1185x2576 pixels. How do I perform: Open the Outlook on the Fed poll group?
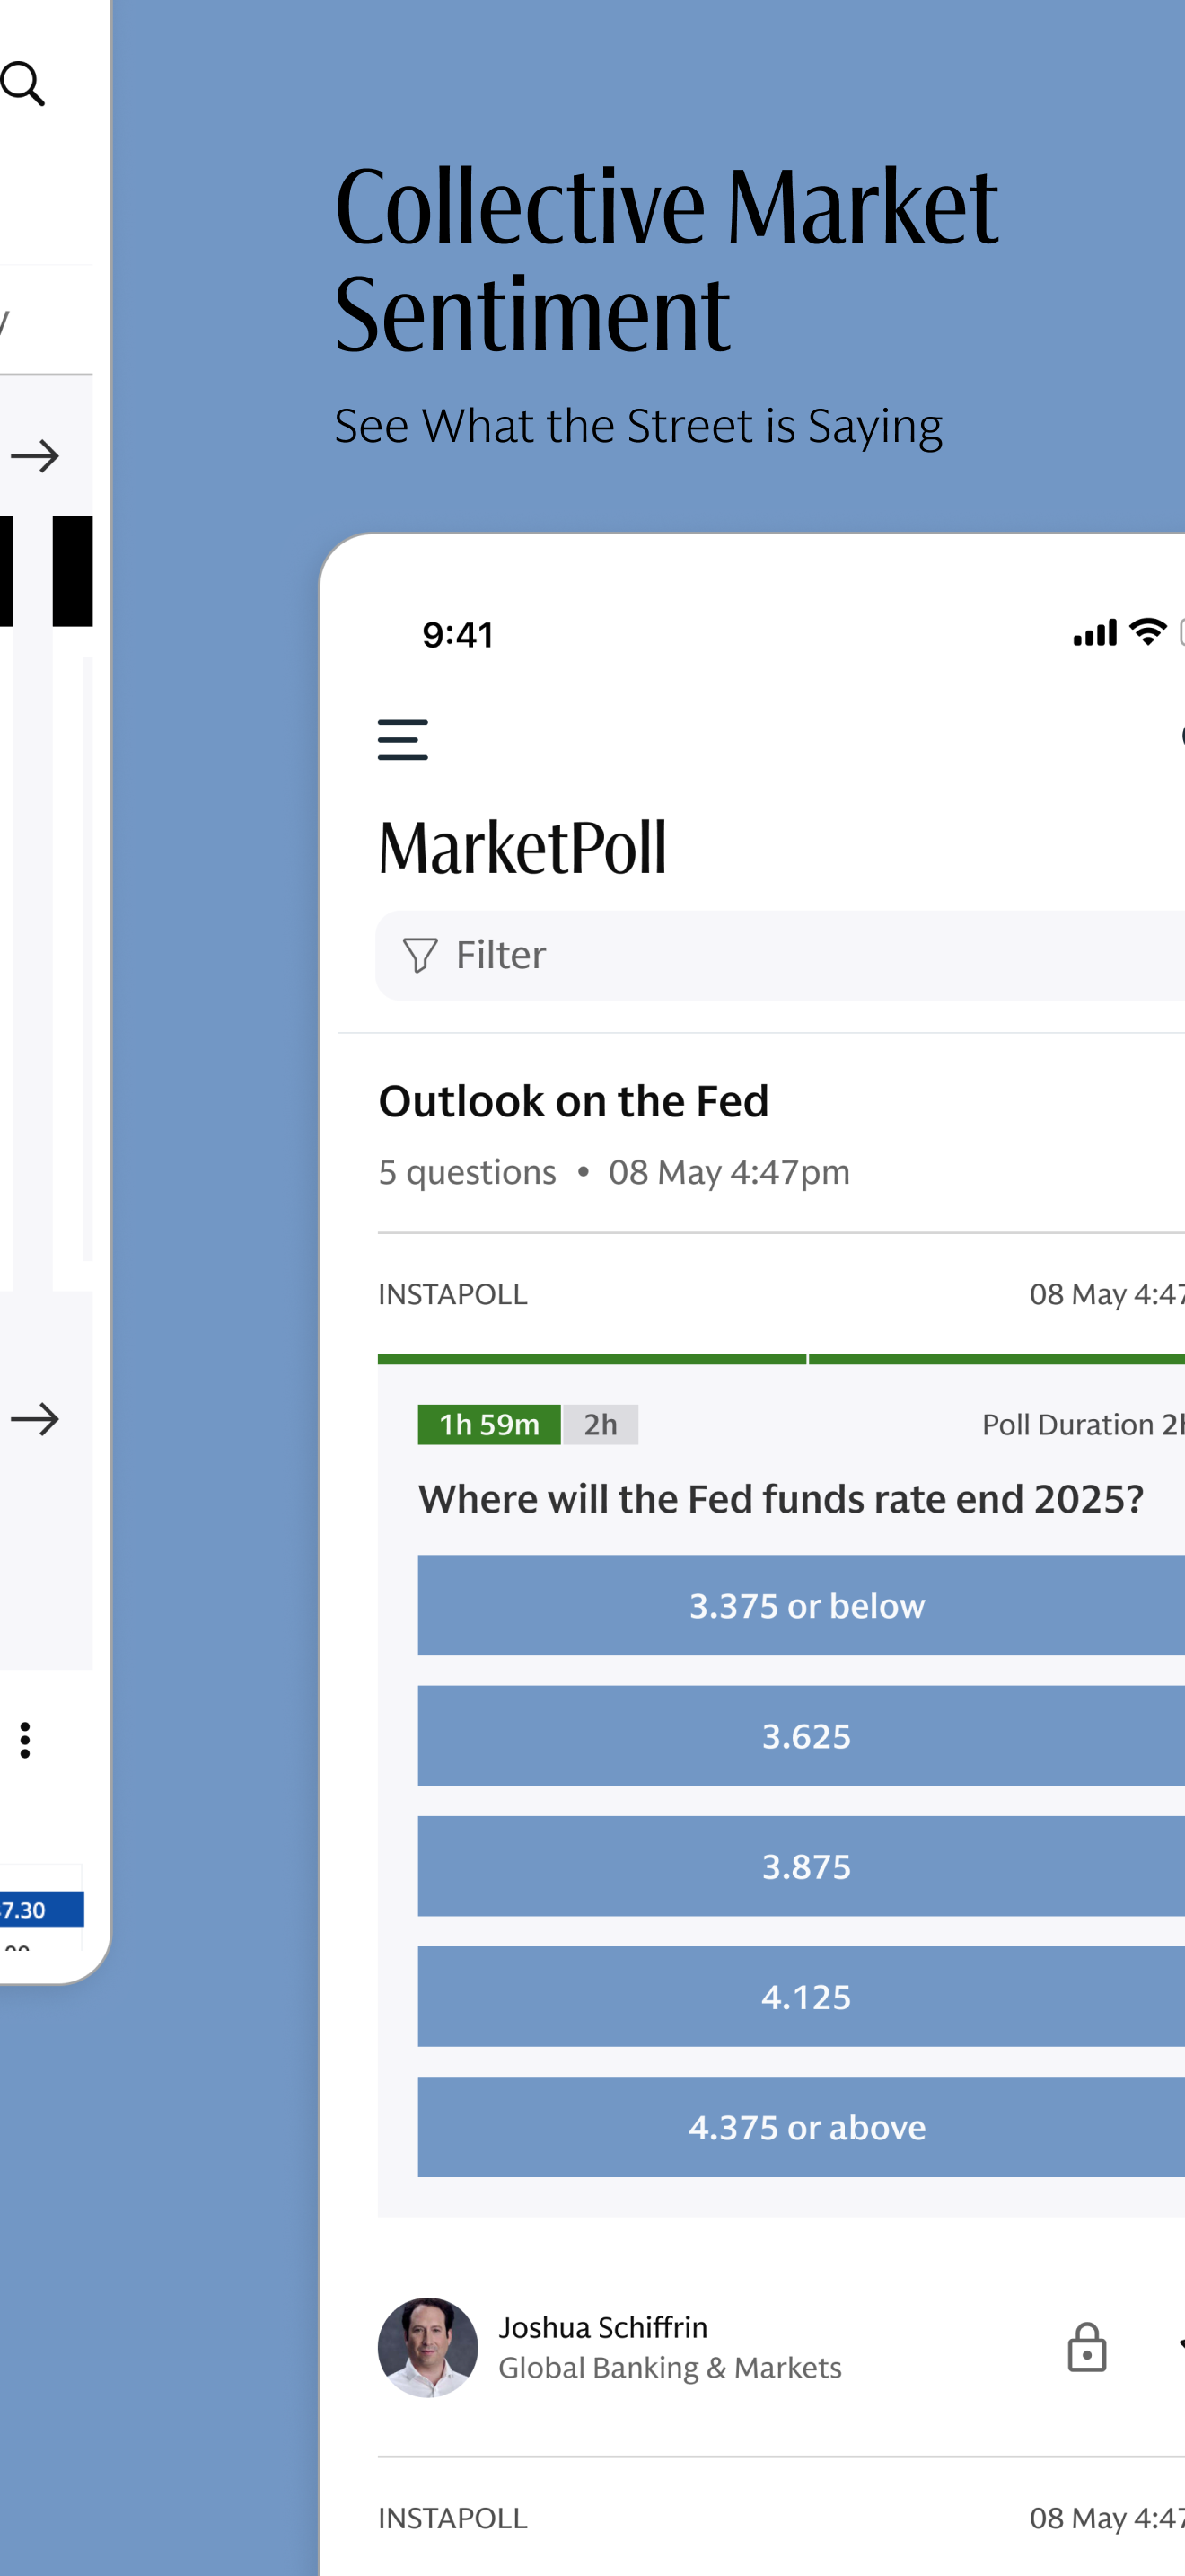(x=574, y=1101)
